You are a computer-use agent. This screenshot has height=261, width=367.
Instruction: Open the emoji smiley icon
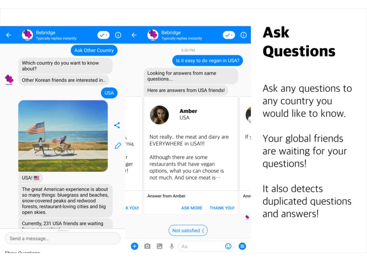(x=228, y=246)
